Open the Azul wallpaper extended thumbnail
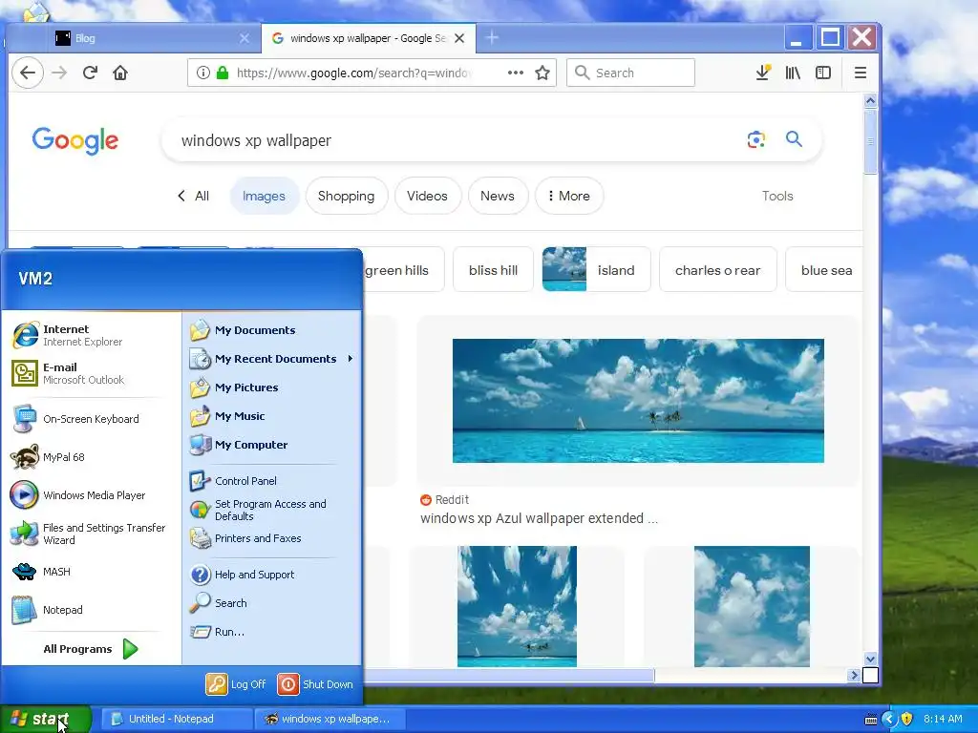 (638, 401)
